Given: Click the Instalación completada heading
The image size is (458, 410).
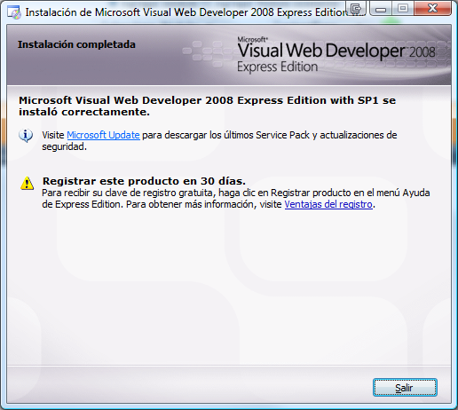Looking at the screenshot, I should coord(76,44).
